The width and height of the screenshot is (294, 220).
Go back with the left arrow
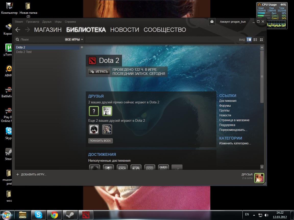coord(18,30)
